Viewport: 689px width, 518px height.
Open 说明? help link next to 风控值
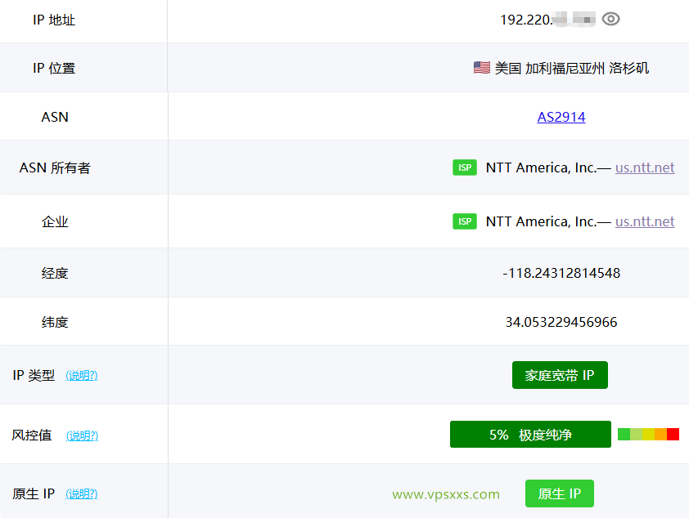pyautogui.click(x=82, y=435)
